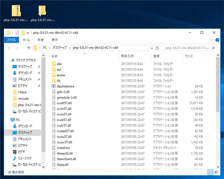Select pinned ピクチャ under Quick Access
Image resolution: width=224 pixels, height=179 pixels.
click(x=20, y=86)
